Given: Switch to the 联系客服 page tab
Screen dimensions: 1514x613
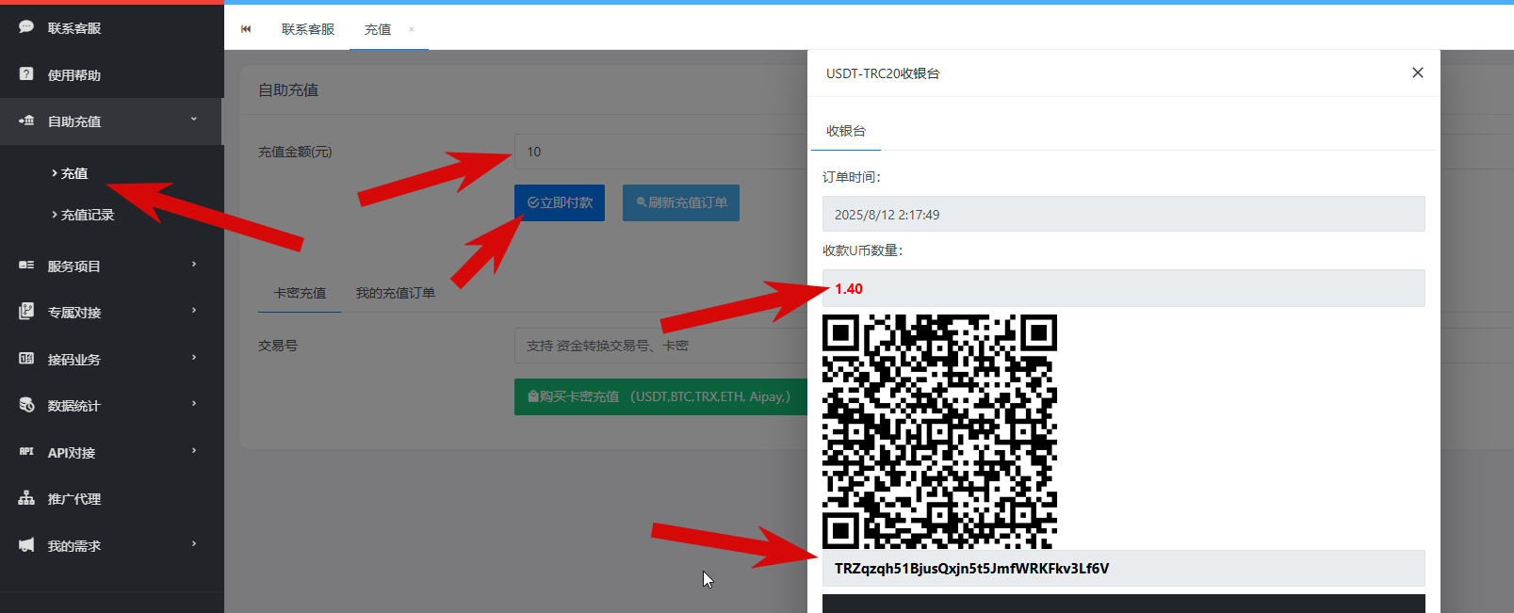Looking at the screenshot, I should point(308,29).
